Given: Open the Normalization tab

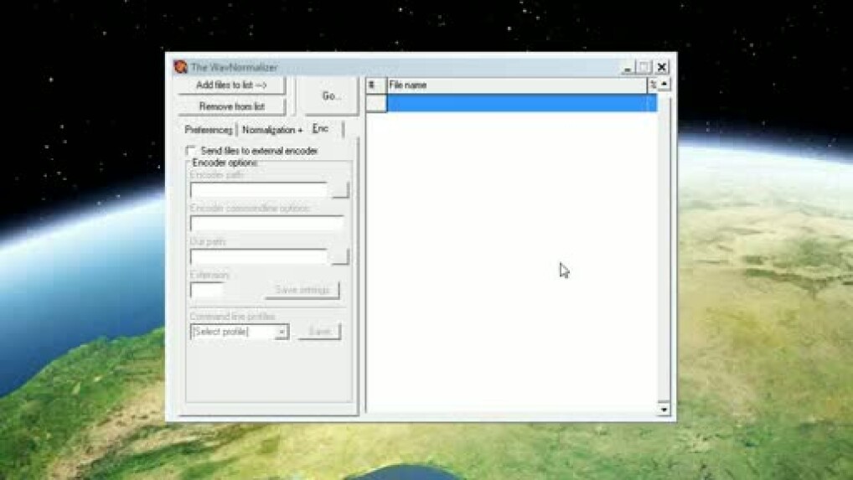Looking at the screenshot, I should [x=271, y=130].
